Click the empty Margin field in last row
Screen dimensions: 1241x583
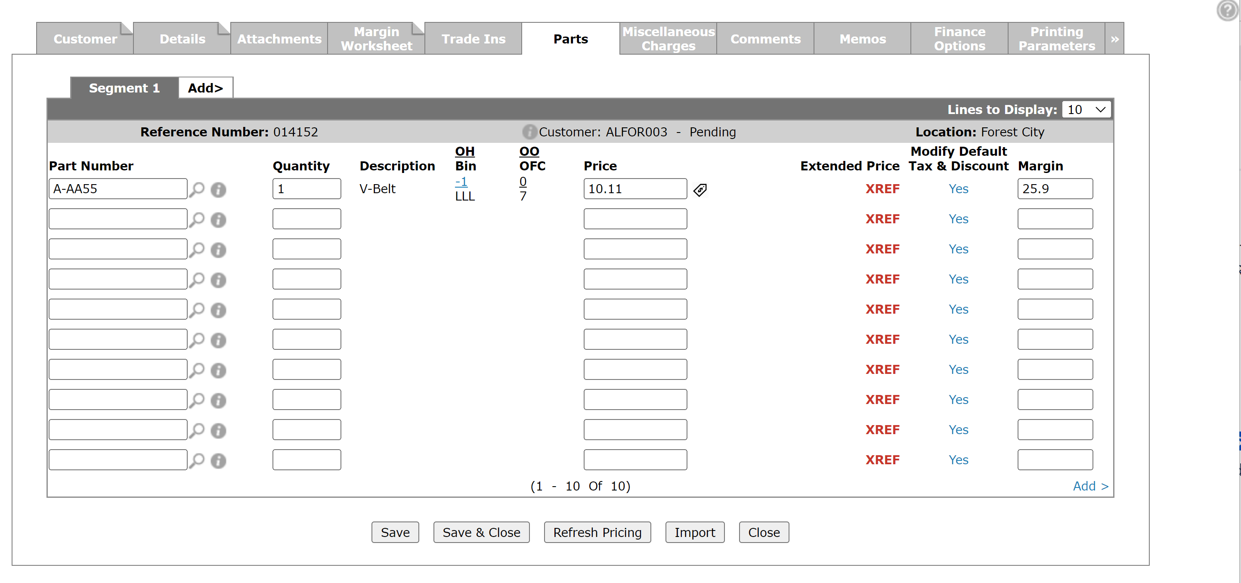(x=1055, y=460)
